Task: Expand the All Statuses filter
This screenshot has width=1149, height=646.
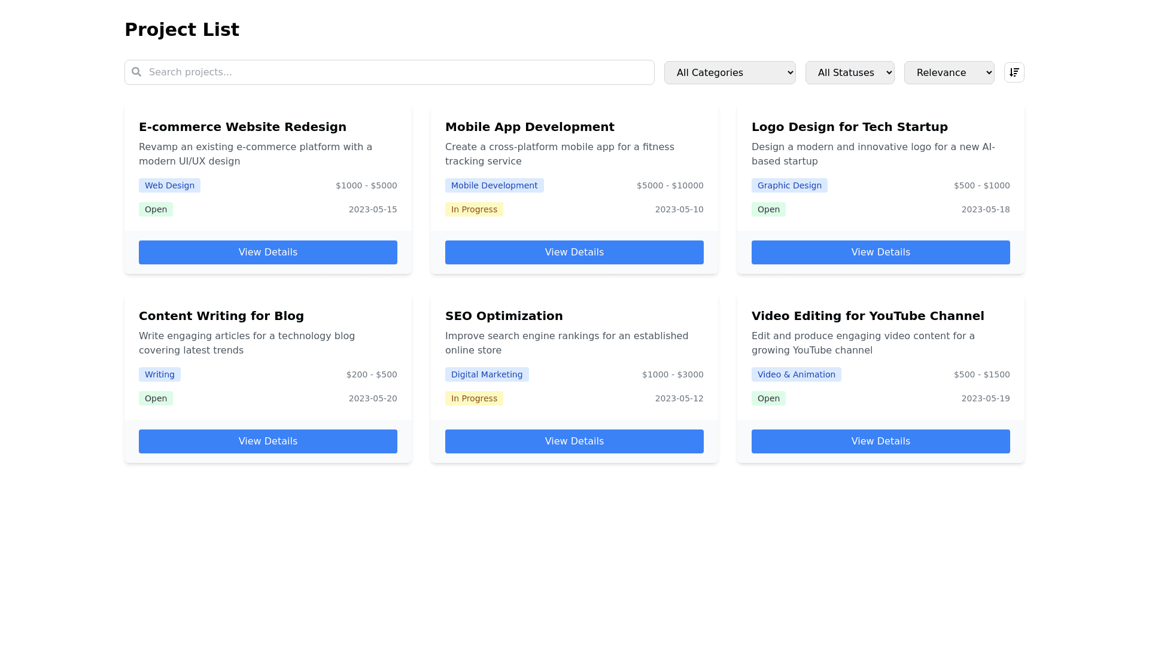Action: coord(849,72)
